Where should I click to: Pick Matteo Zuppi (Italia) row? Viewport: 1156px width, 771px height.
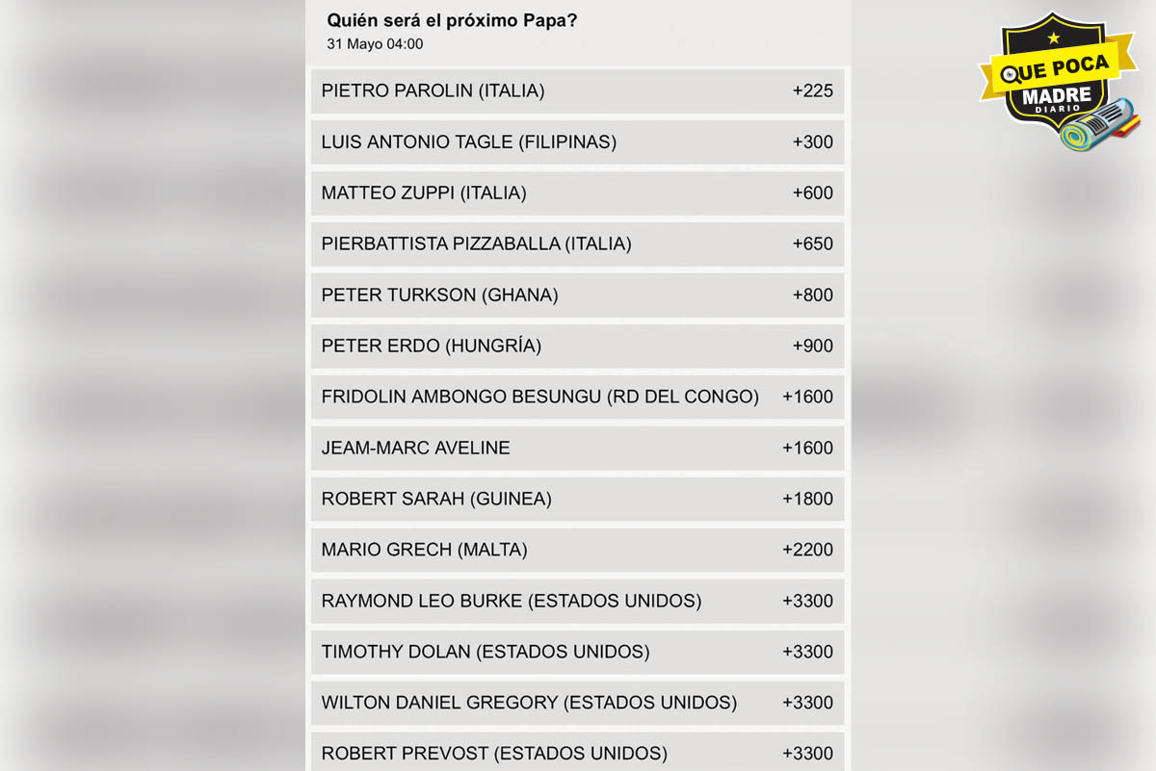[577, 193]
